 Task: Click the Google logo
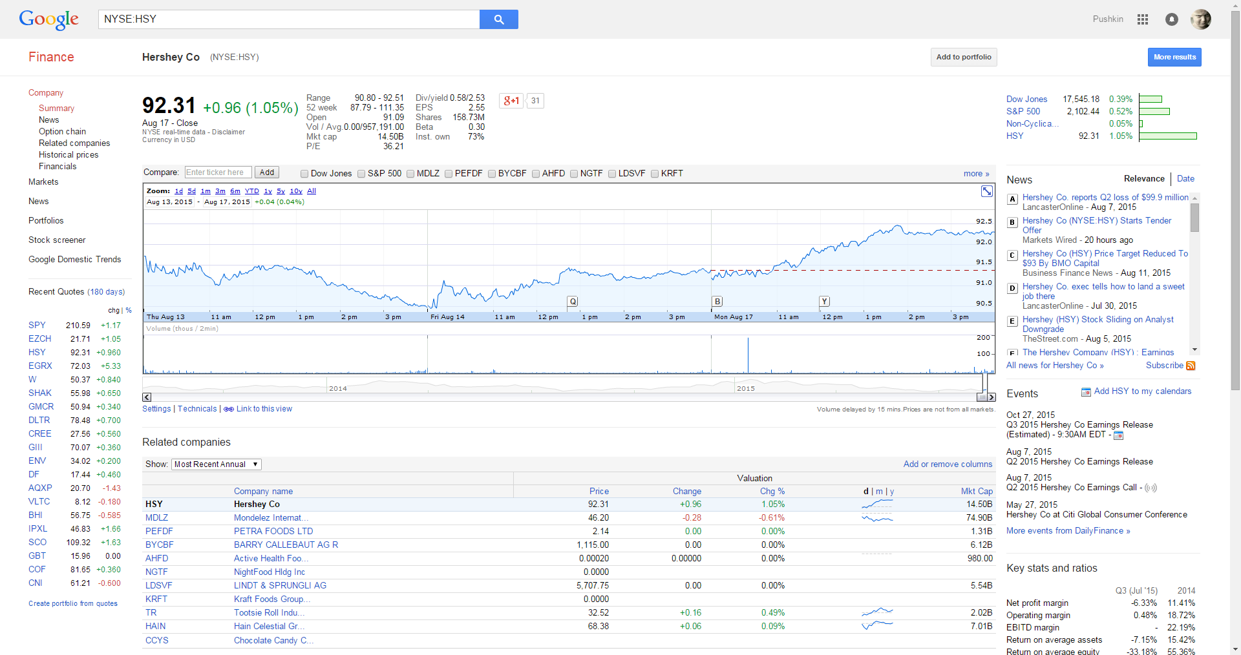49,20
